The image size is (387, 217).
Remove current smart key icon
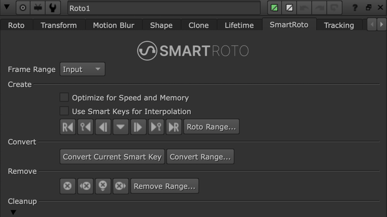click(103, 186)
